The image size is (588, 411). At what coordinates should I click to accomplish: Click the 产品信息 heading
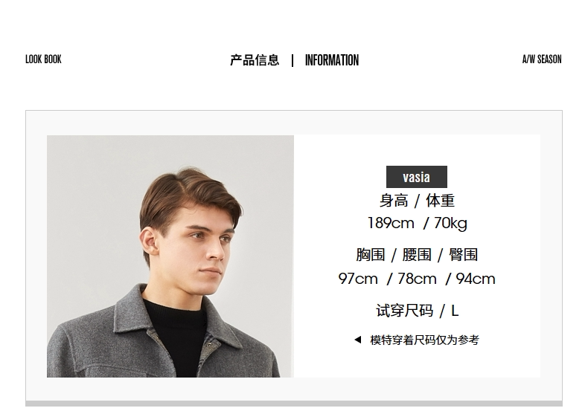(255, 60)
